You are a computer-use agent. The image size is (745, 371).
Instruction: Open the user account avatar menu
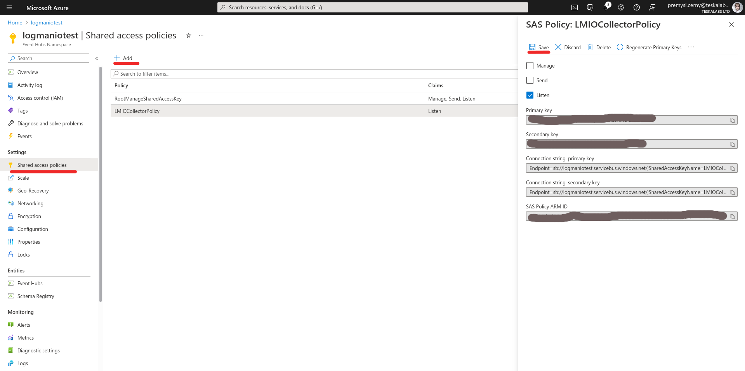[737, 7]
